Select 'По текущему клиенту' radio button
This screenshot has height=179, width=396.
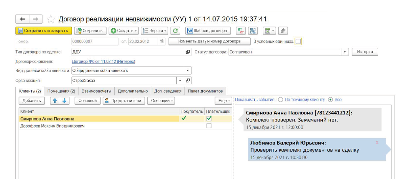(280, 100)
